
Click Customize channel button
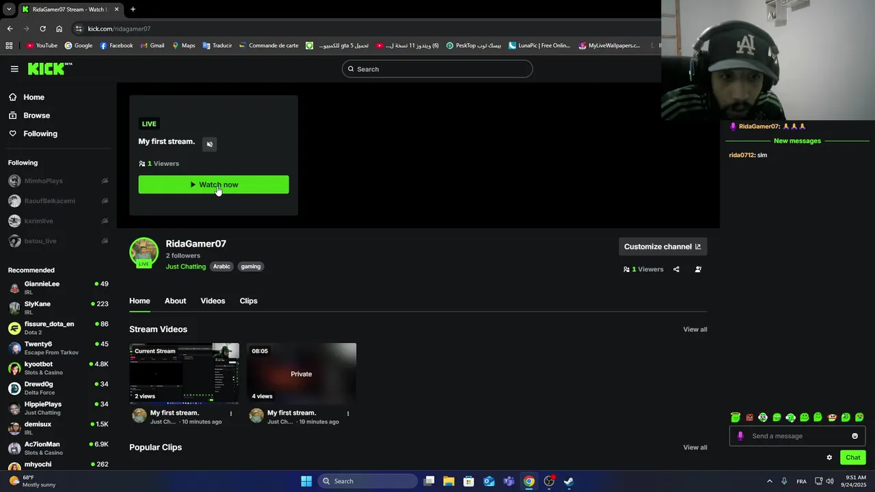[x=662, y=247]
